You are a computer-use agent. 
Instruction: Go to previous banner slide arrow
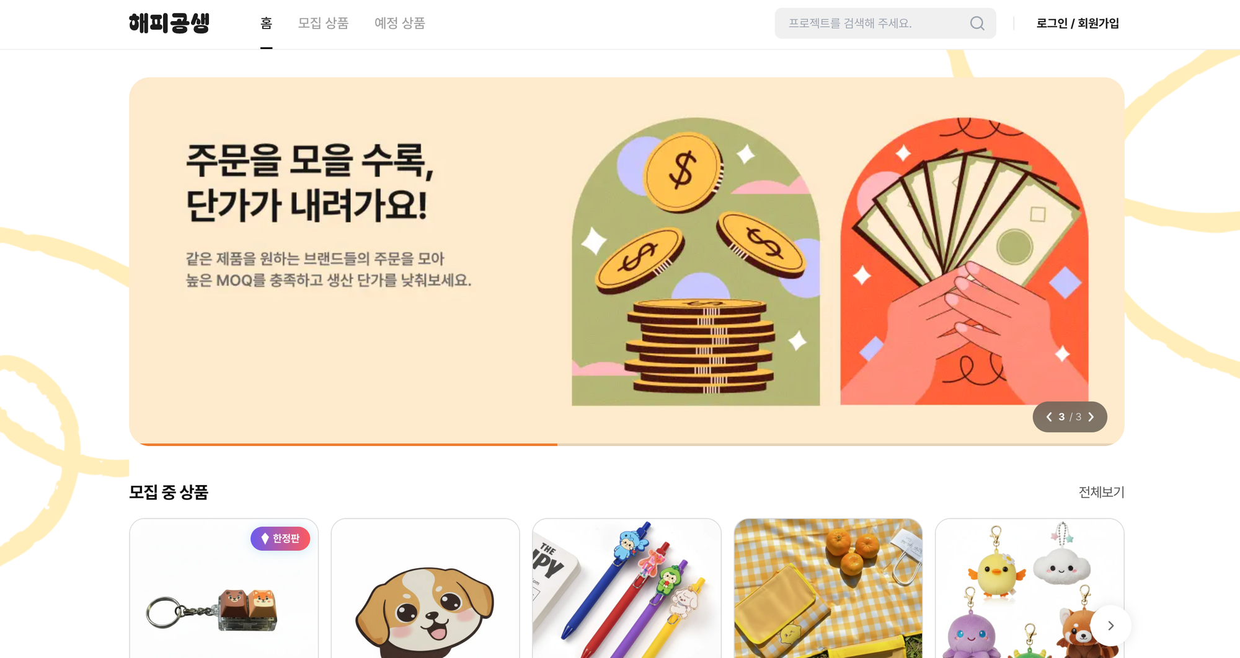1049,417
